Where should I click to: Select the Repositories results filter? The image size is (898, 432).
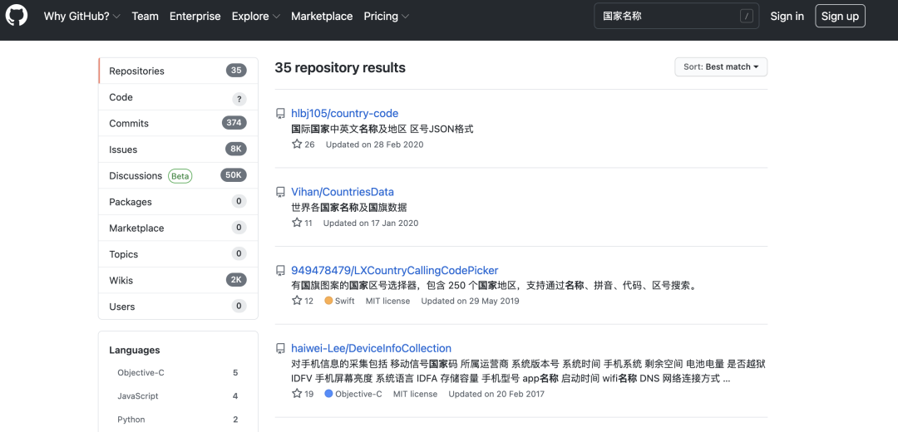tap(178, 71)
